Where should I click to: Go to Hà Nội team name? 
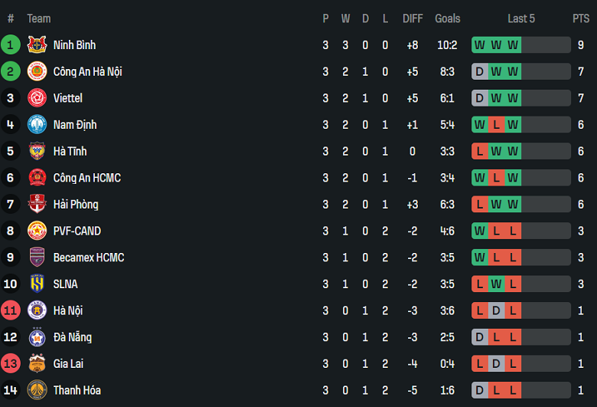point(67,310)
